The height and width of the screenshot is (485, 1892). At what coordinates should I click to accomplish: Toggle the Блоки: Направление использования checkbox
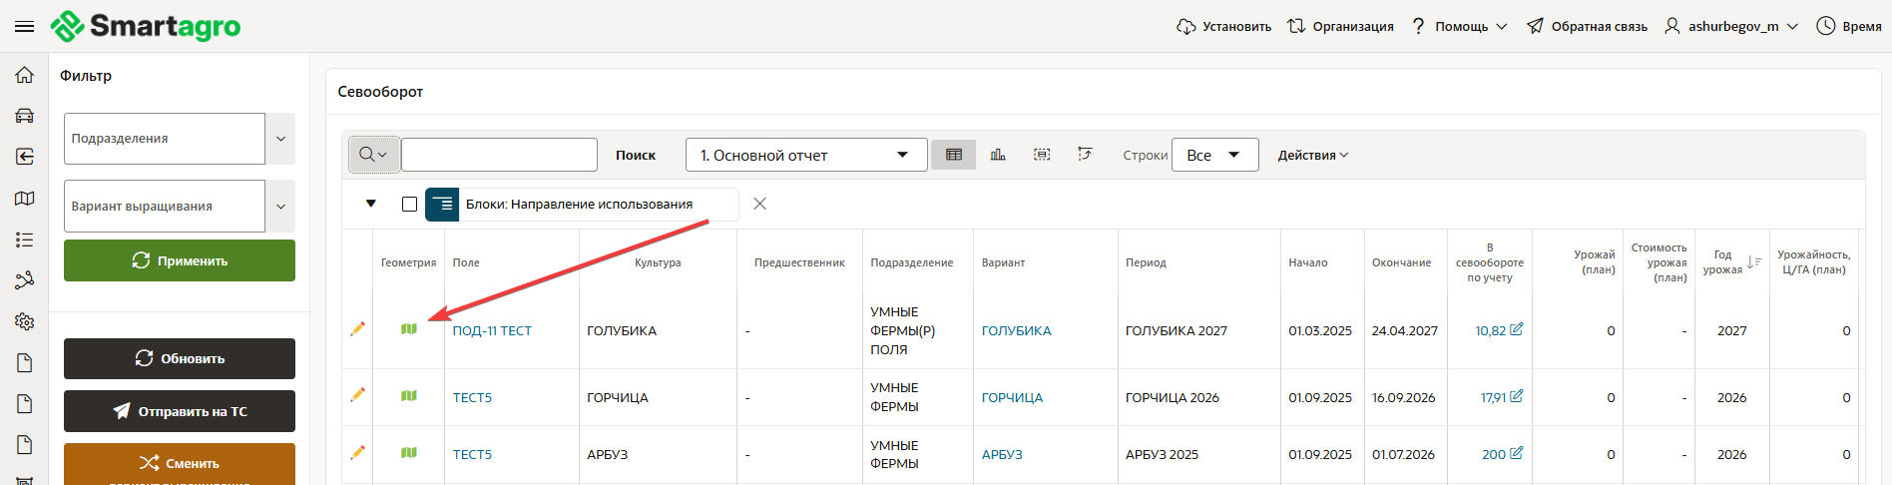[x=409, y=204]
